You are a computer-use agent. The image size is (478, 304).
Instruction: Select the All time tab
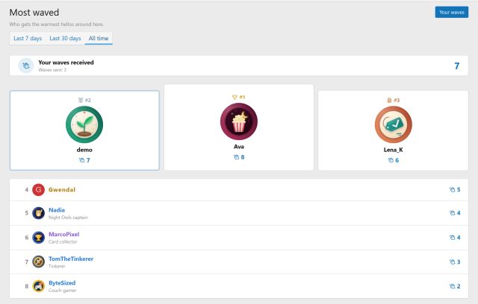(x=99, y=38)
